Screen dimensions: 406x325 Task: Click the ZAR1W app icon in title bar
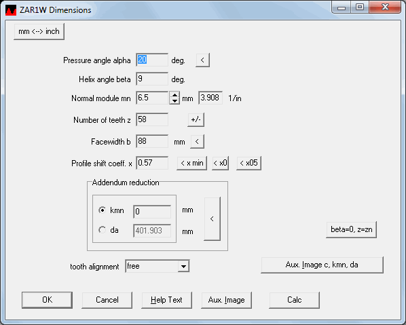pyautogui.click(x=11, y=10)
